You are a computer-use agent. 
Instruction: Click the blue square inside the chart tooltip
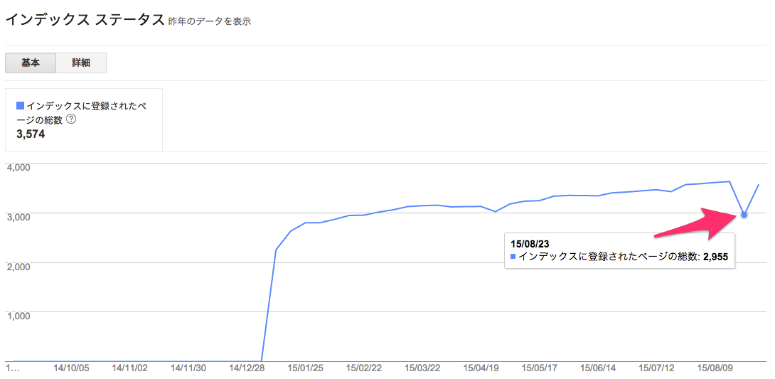(513, 255)
